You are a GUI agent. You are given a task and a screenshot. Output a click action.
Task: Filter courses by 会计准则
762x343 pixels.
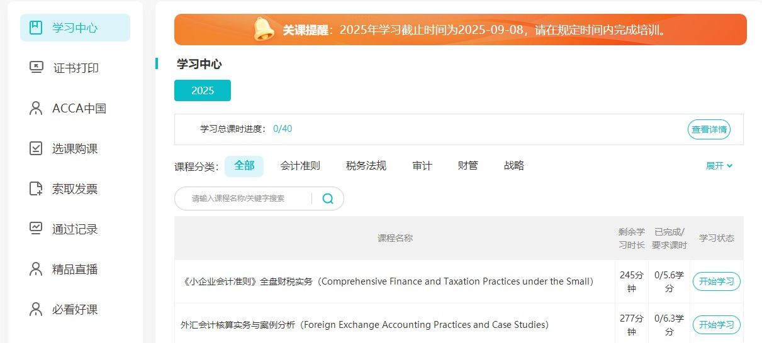click(x=300, y=166)
